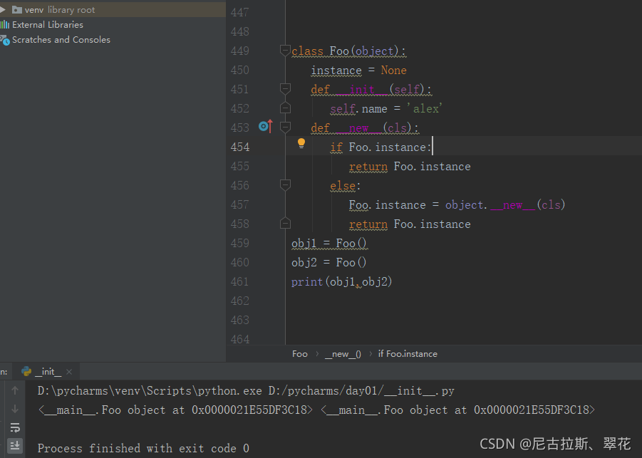This screenshot has height=458, width=642.
Task: Click the Scratches and Consoles icon
Action: [x=4, y=40]
